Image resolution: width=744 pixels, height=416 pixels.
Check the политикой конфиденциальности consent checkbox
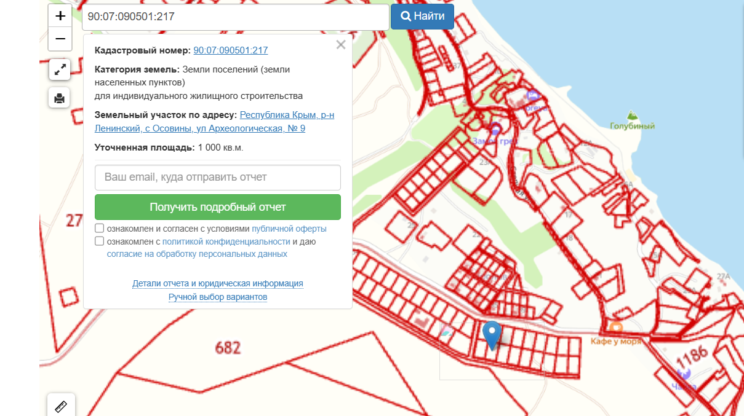pos(99,241)
